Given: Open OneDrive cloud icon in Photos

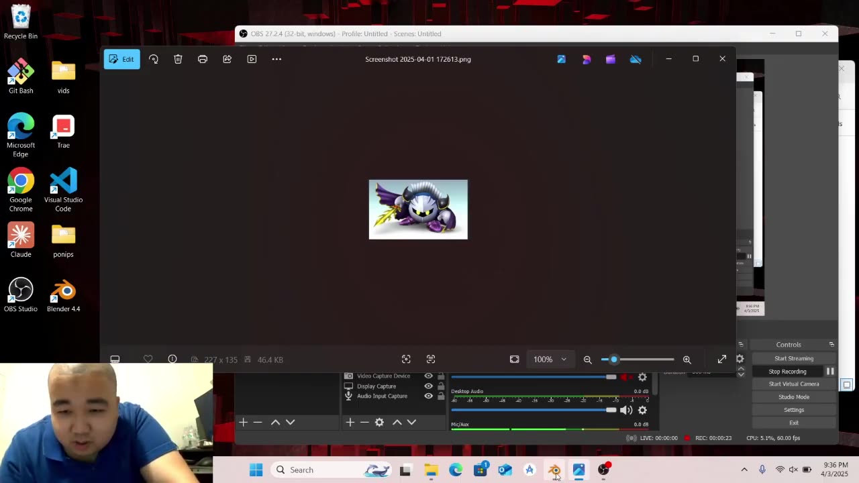Looking at the screenshot, I should point(636,59).
